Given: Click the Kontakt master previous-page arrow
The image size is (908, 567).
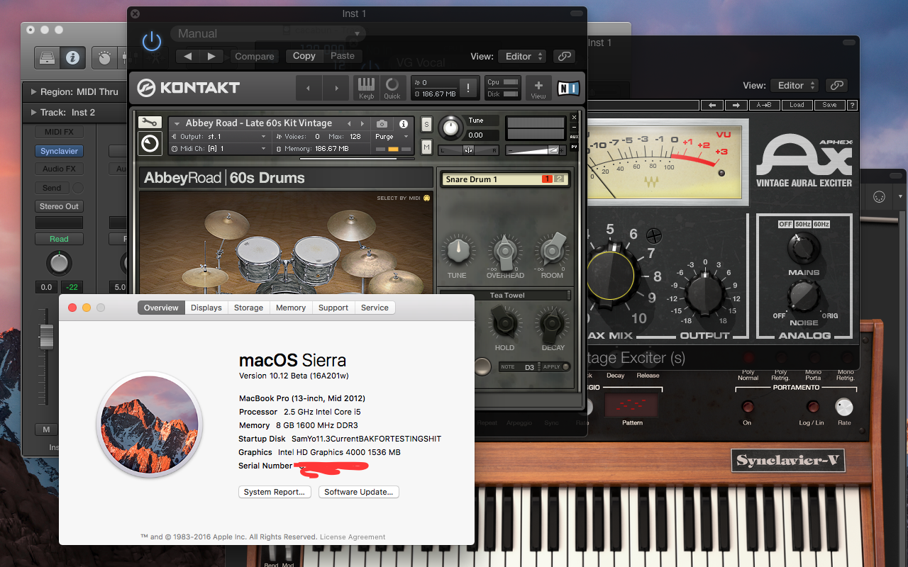Looking at the screenshot, I should (x=308, y=89).
